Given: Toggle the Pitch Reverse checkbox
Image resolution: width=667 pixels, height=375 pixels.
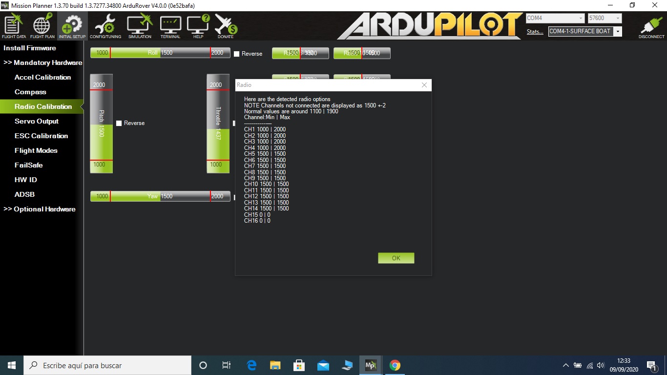Looking at the screenshot, I should [x=119, y=123].
